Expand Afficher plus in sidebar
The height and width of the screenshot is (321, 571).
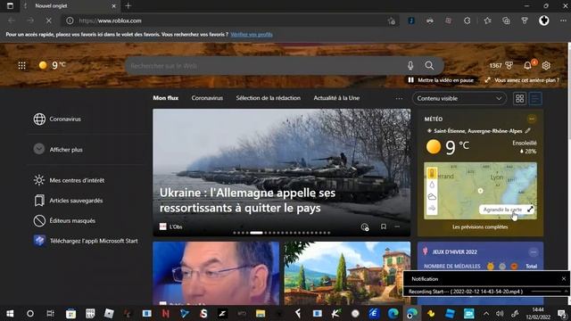coord(58,149)
